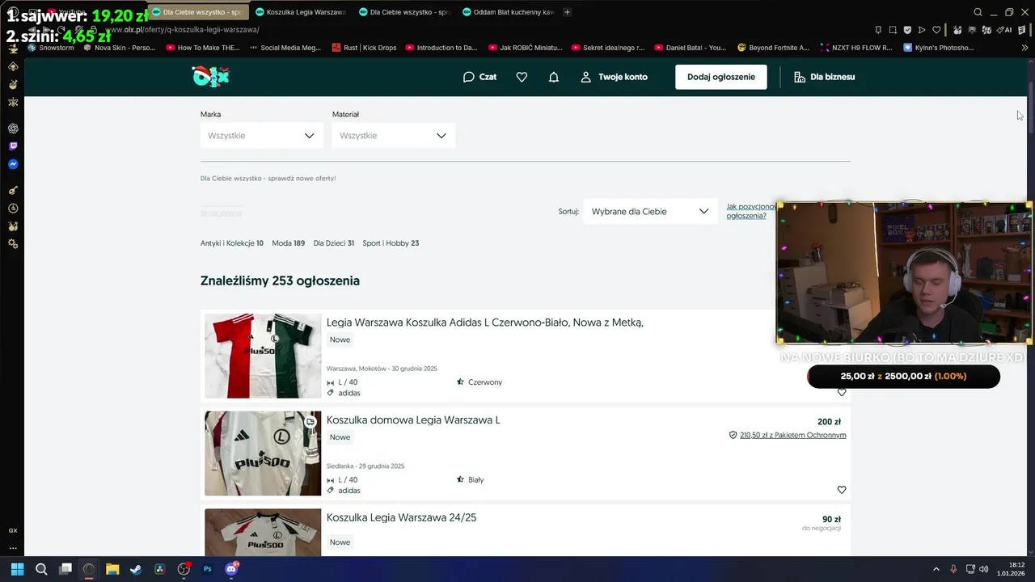Favorite the Koszulka domowa Legia listing heart
Screen dimensions: 1035x582
[x=842, y=490]
